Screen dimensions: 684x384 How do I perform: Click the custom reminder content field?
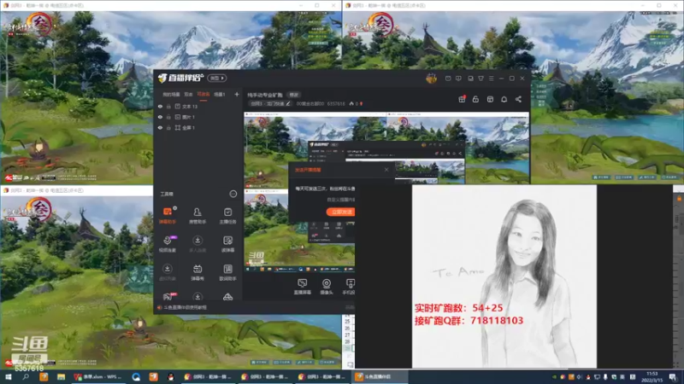[340, 200]
